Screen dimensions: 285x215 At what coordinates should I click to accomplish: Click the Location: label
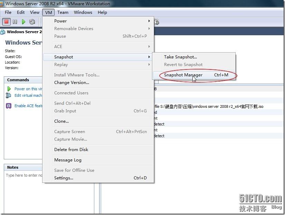[x=12, y=62]
